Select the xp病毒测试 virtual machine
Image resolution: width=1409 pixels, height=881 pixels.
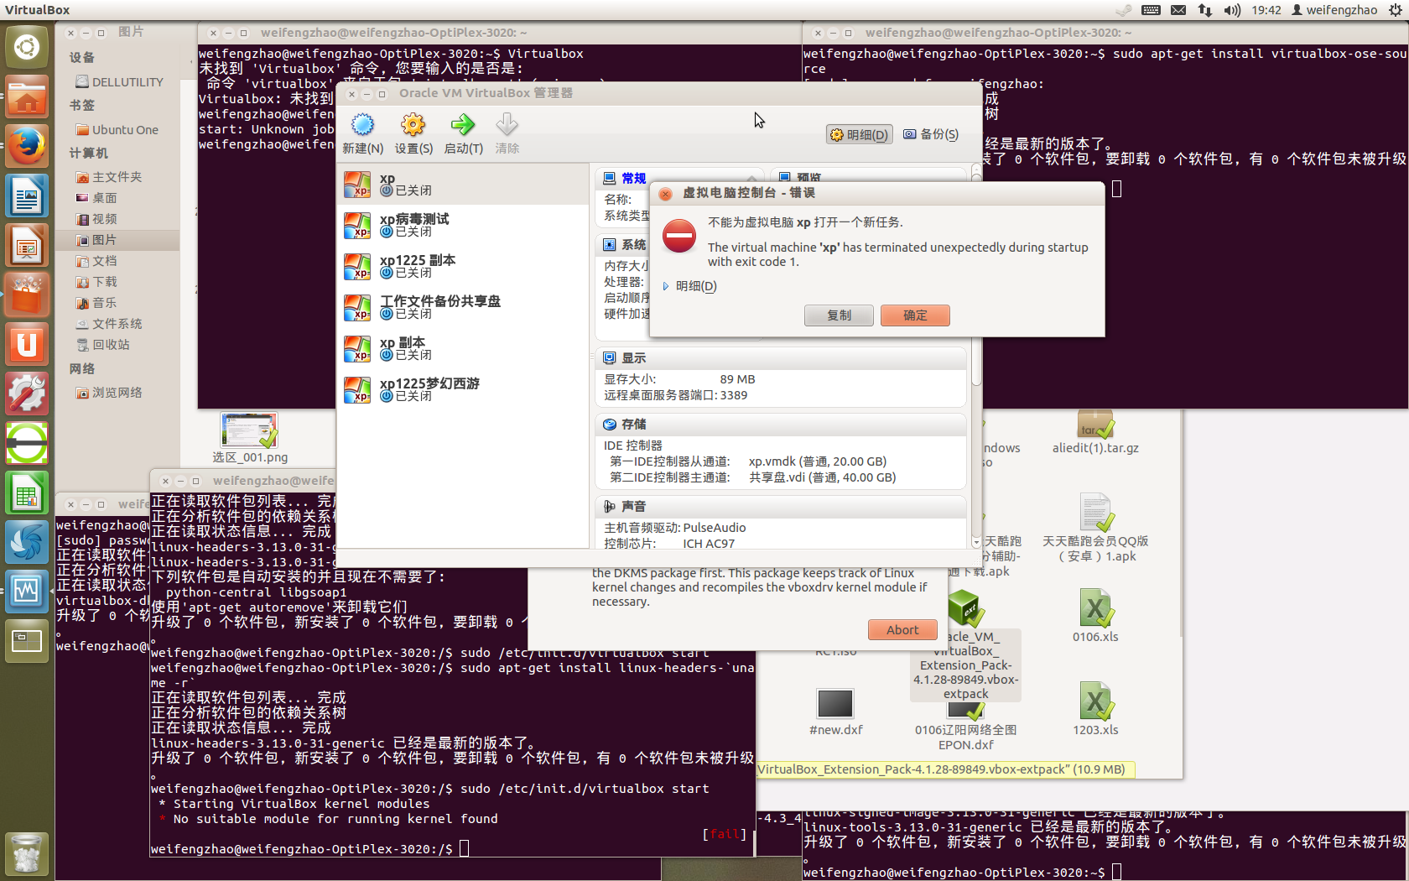[x=463, y=225]
